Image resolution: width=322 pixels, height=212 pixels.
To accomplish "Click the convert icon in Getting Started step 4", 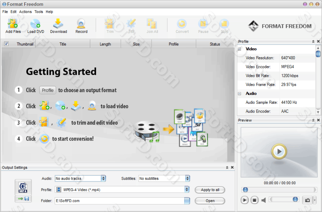I will (x=44, y=139).
